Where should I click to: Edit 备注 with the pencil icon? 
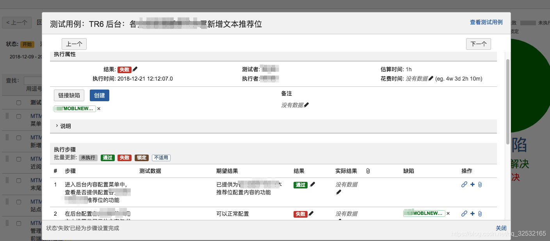(x=306, y=105)
